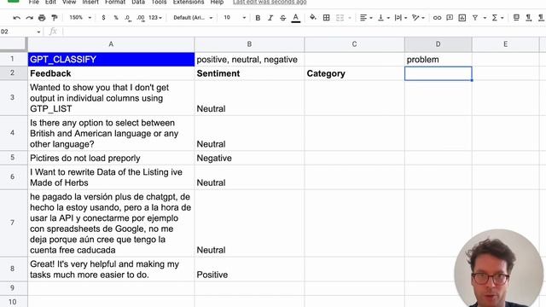This screenshot has width=546, height=307.
Task: Click the Functions sigma icon
Action: [x=495, y=18]
